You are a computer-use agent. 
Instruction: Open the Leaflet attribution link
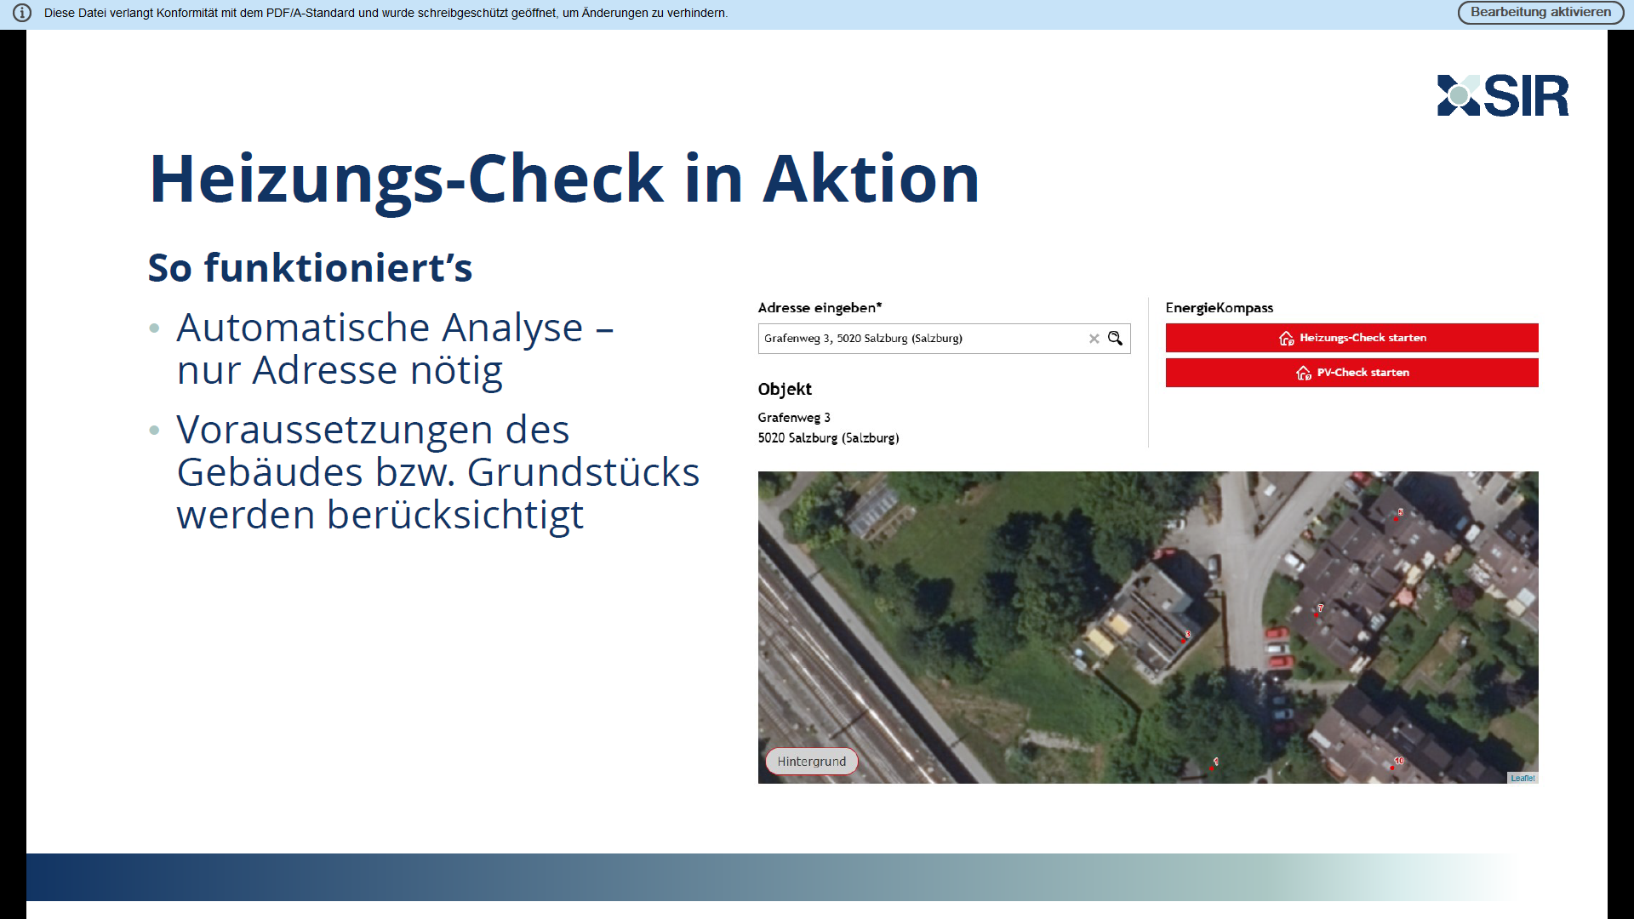coord(1523,778)
